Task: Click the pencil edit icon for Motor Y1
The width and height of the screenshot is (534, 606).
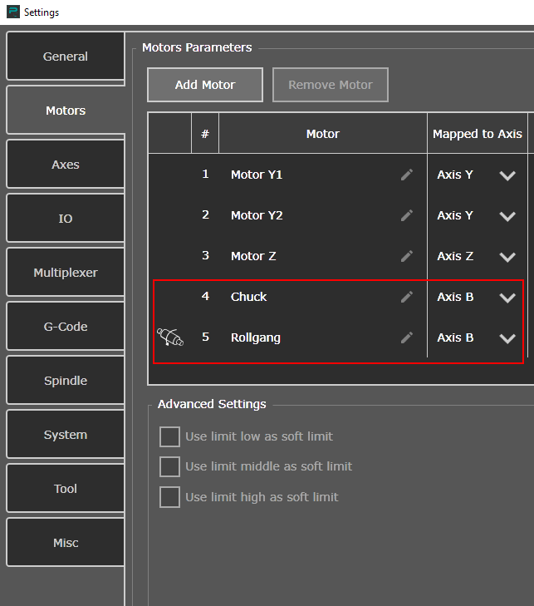Action: pos(406,175)
